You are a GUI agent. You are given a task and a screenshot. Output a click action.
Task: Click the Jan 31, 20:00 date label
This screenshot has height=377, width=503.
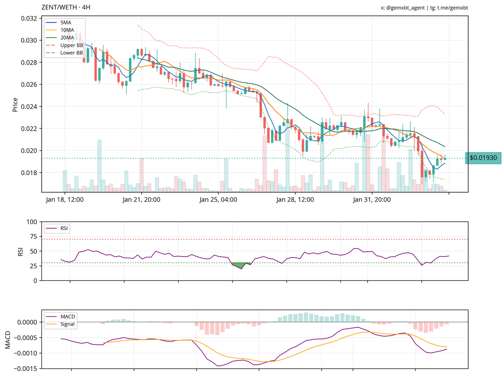[372, 200]
